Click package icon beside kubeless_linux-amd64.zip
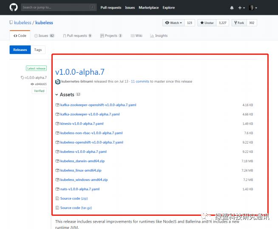The height and width of the screenshot is (229, 278). click(x=57, y=170)
